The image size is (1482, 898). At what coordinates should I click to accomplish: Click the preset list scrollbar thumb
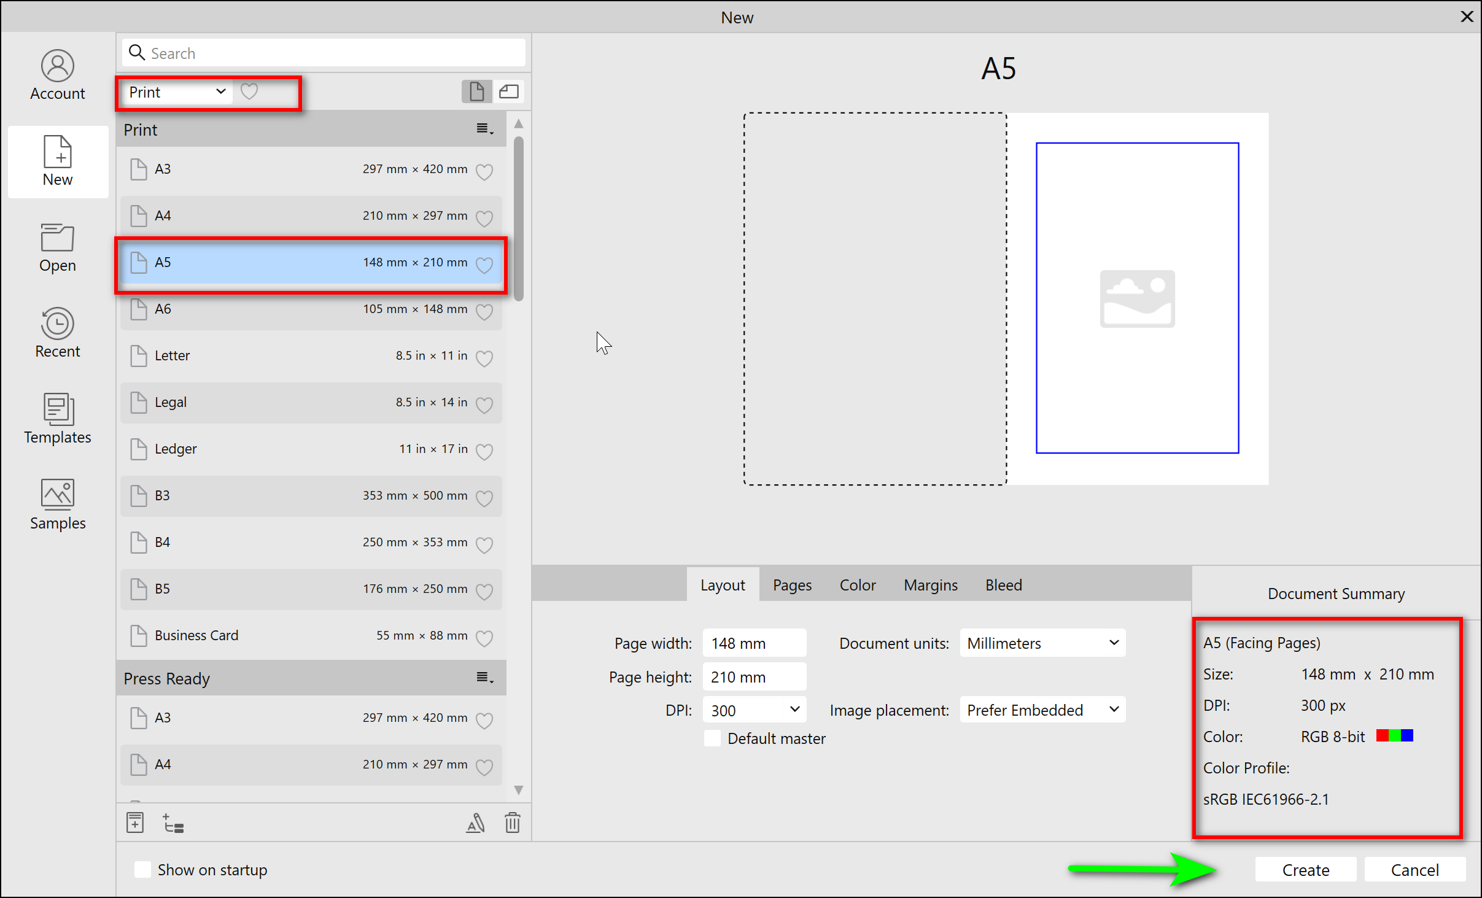[519, 219]
